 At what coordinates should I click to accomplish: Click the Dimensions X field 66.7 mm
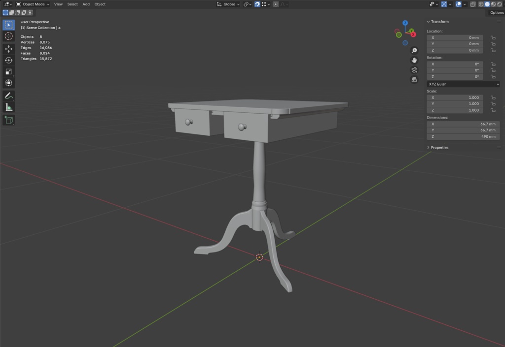point(463,124)
